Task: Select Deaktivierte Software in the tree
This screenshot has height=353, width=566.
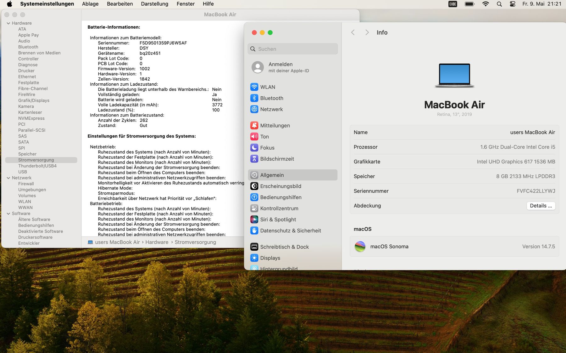Action: tap(40, 231)
